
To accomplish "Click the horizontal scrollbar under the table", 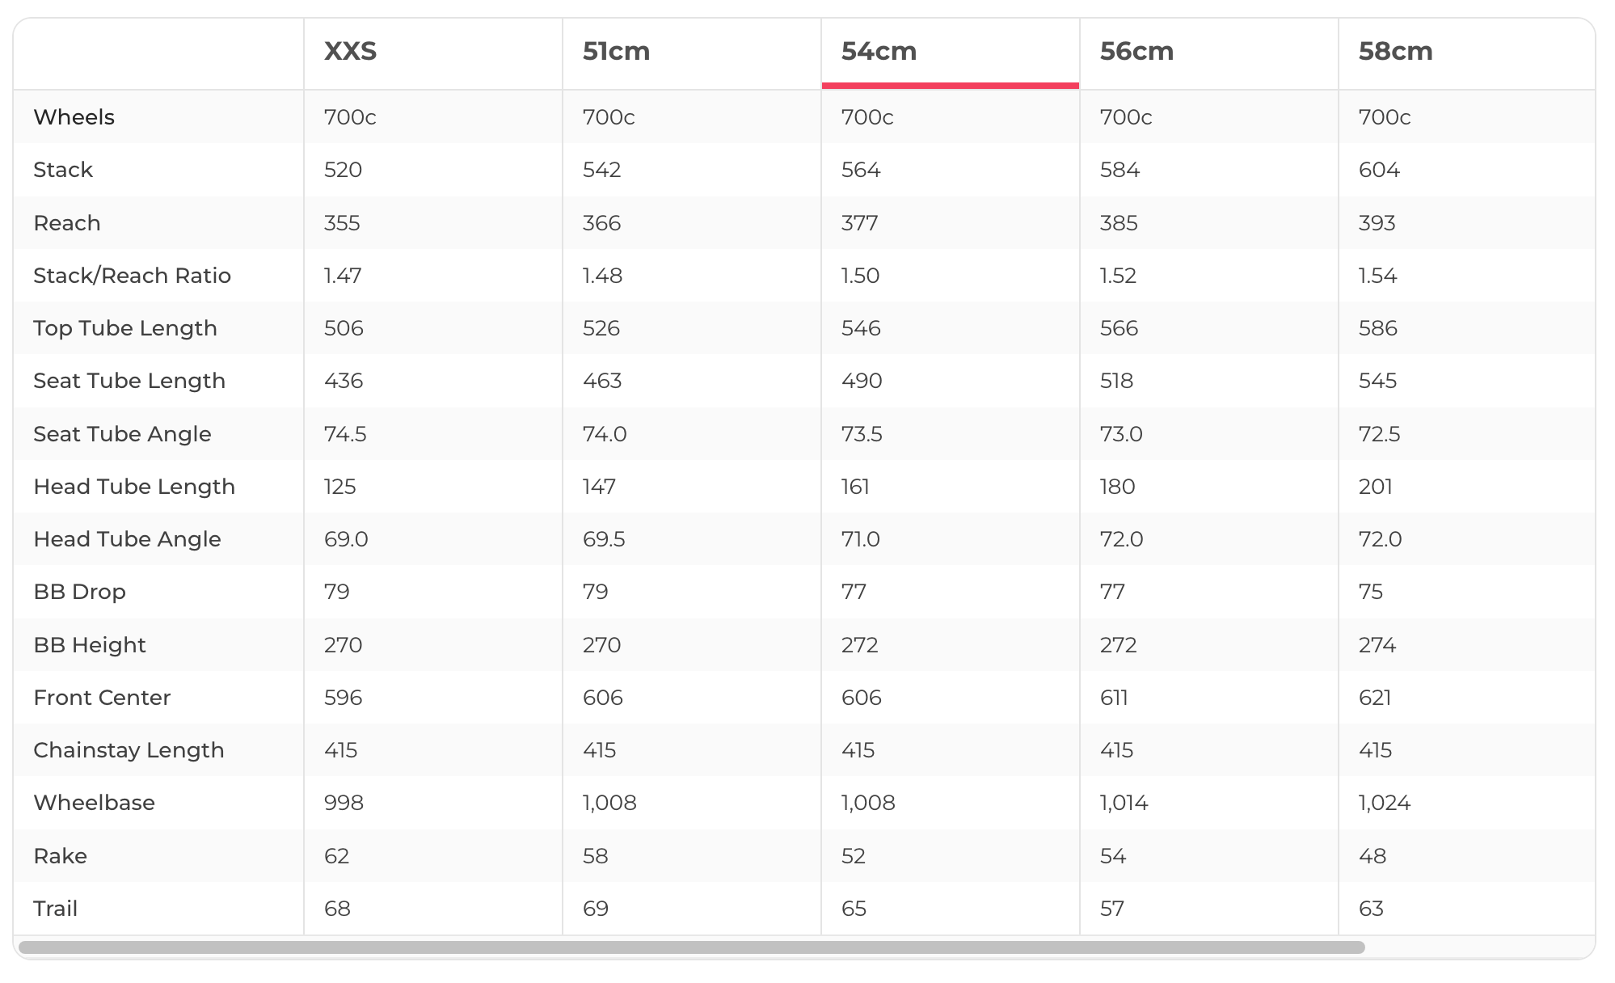I will coord(691,947).
